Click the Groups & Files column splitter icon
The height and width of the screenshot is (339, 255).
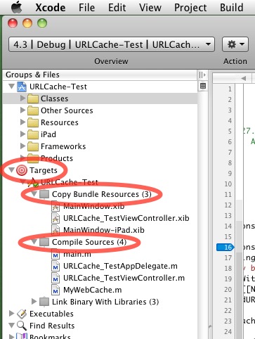click(202, 75)
